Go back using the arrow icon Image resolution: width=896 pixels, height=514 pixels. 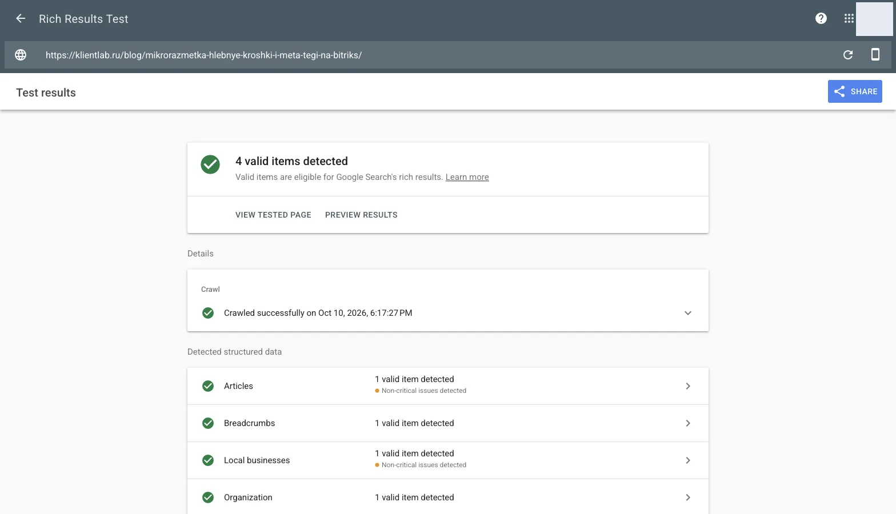(21, 19)
